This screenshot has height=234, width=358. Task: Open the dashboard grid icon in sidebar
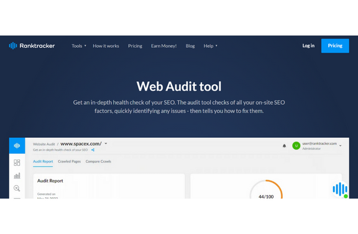pos(17,163)
